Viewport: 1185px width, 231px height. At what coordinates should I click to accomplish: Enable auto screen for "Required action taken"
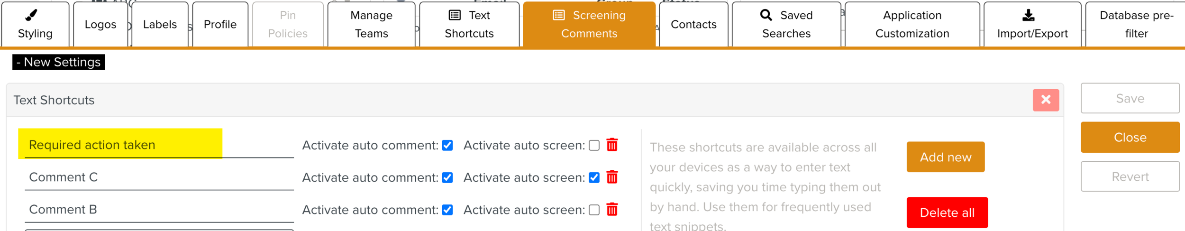(594, 145)
